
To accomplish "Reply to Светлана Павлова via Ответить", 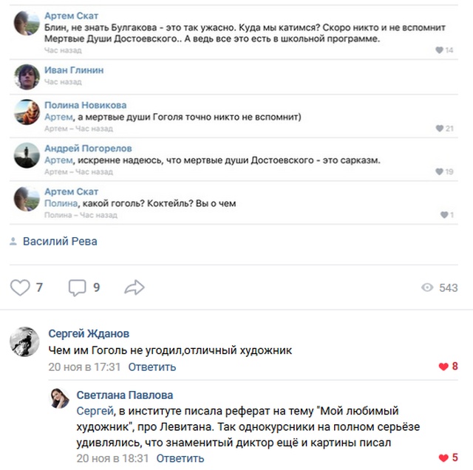I will pos(180,458).
